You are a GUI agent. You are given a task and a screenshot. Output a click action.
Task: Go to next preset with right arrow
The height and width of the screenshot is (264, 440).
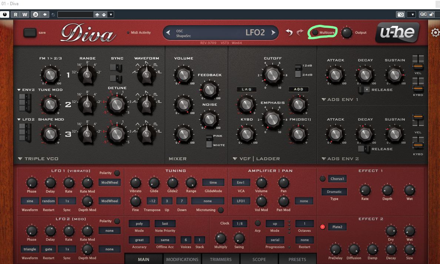pyautogui.click(x=273, y=33)
